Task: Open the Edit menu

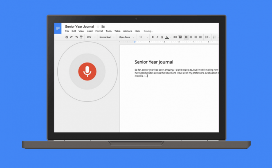Action: [x=74, y=31]
